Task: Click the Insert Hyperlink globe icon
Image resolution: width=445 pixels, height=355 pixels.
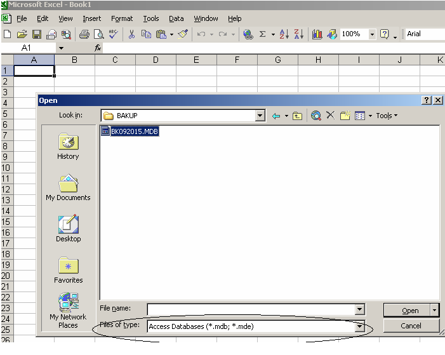Action: [248, 34]
